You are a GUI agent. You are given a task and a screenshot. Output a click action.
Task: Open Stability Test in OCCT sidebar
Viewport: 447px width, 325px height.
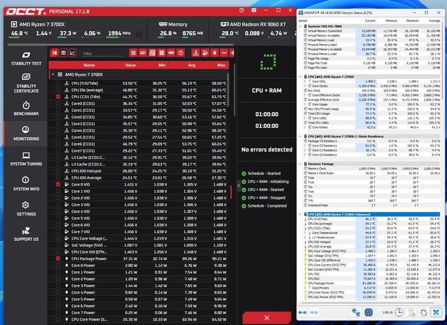pos(26,59)
